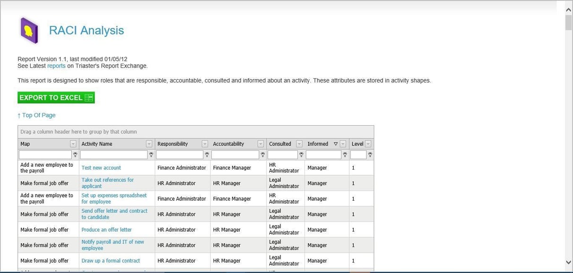The width and height of the screenshot is (573, 273).
Task: Click the Excel spreadsheet icon on the export button
Action: point(88,97)
